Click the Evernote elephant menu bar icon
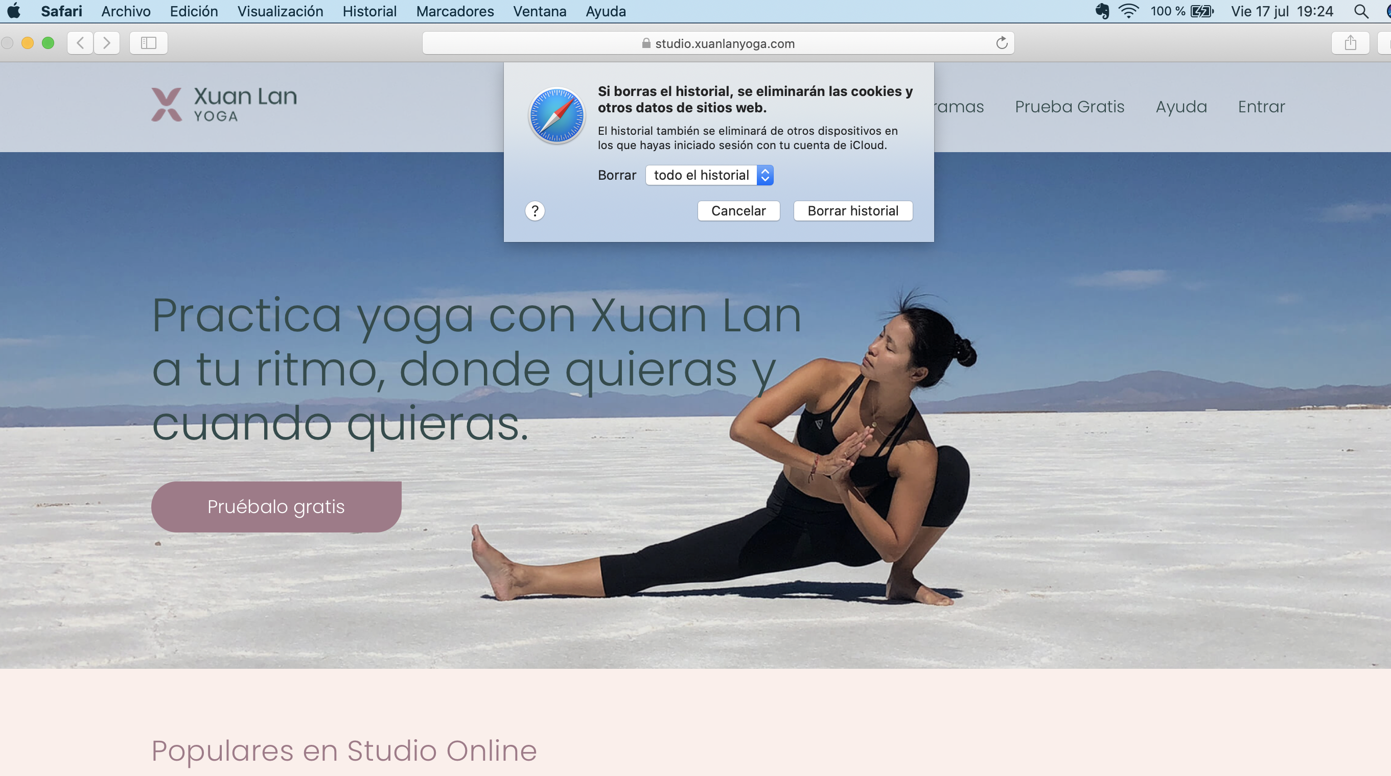Viewport: 1391px width, 776px height. pos(1102,11)
